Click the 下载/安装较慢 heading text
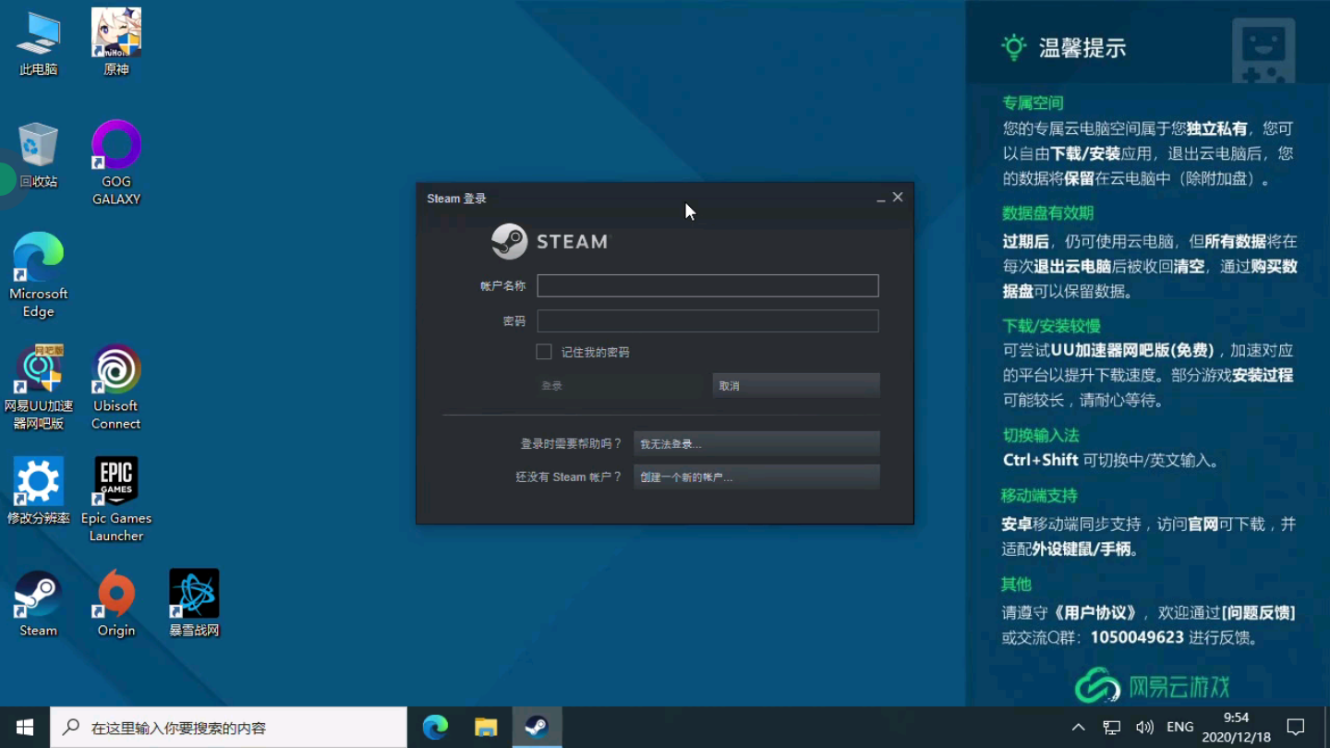Screen dimensions: 1330x748 tap(1051, 326)
